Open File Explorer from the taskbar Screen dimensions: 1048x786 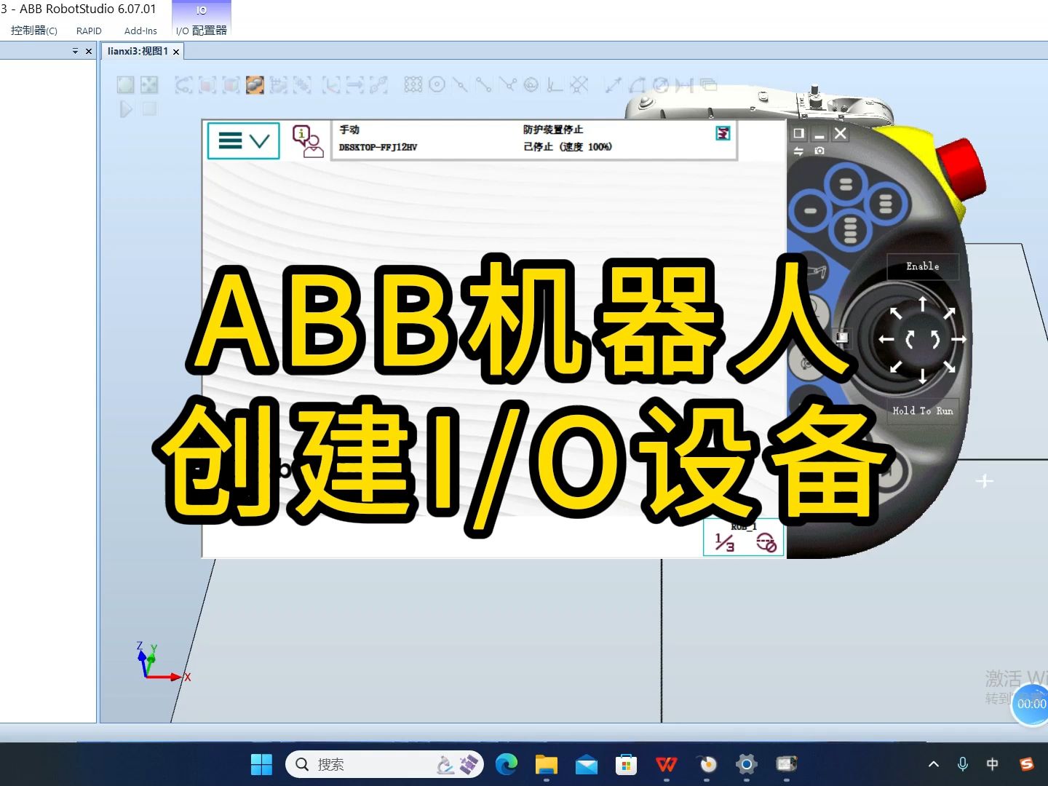pos(547,764)
